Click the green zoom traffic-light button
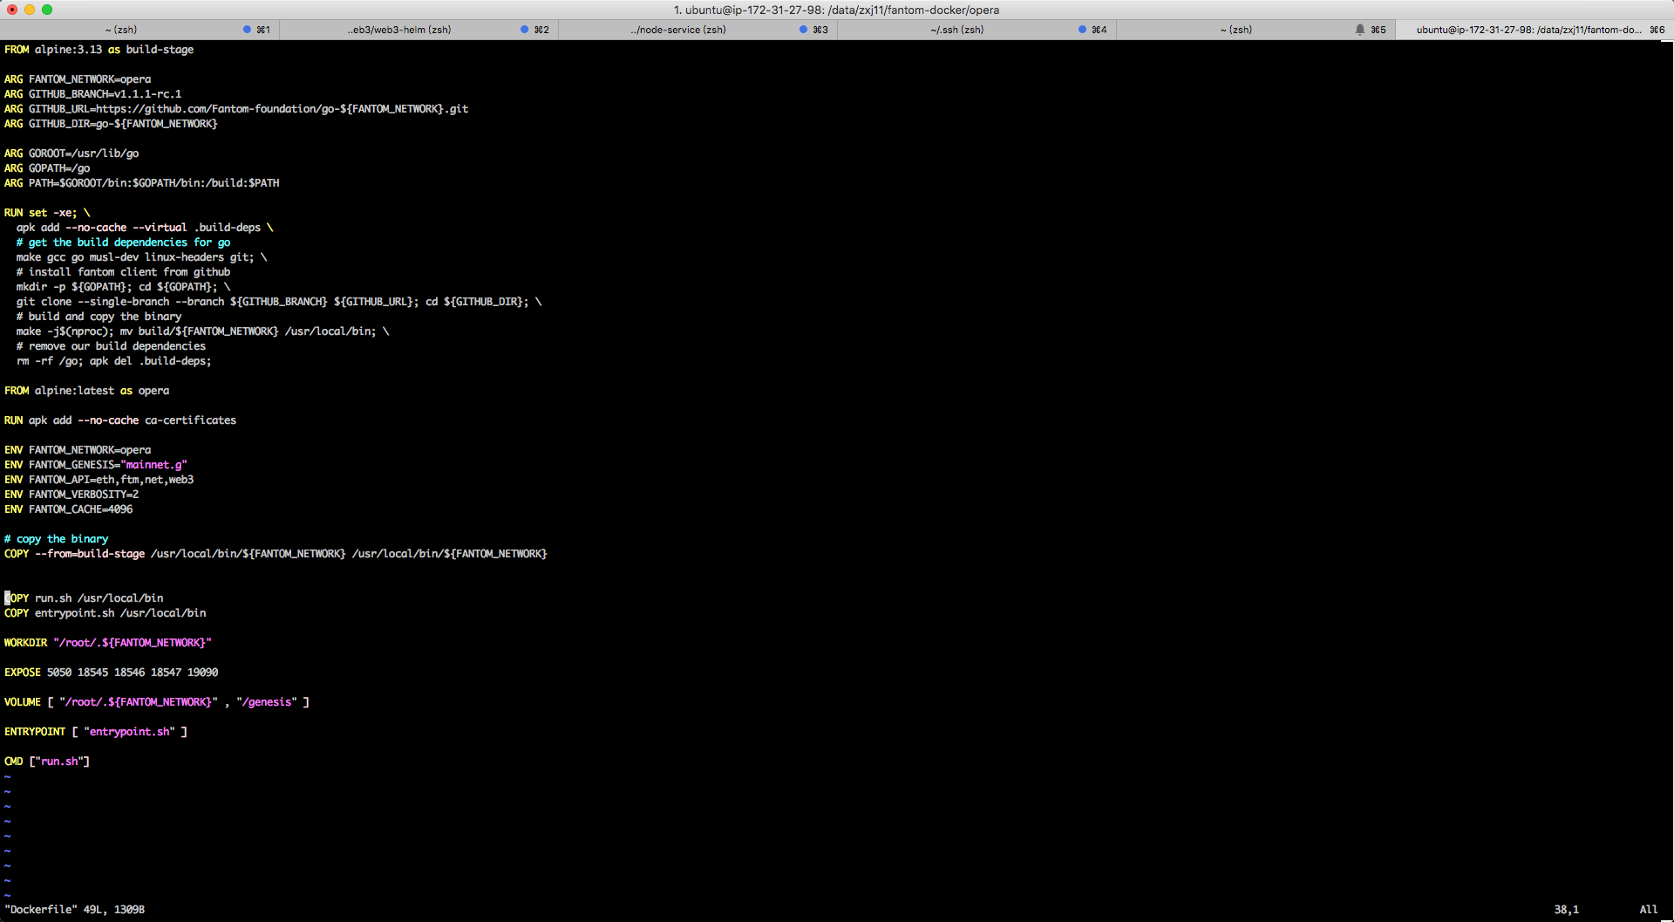Viewport: 1674px width, 922px height. click(x=47, y=10)
